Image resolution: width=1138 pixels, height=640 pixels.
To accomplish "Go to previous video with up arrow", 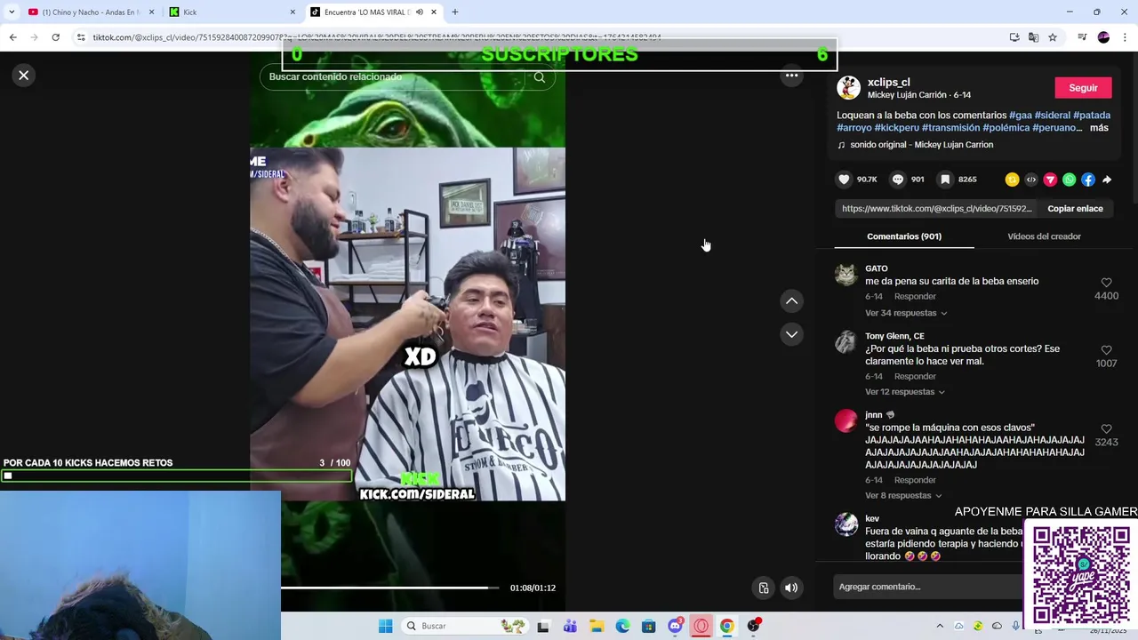I will point(791,301).
